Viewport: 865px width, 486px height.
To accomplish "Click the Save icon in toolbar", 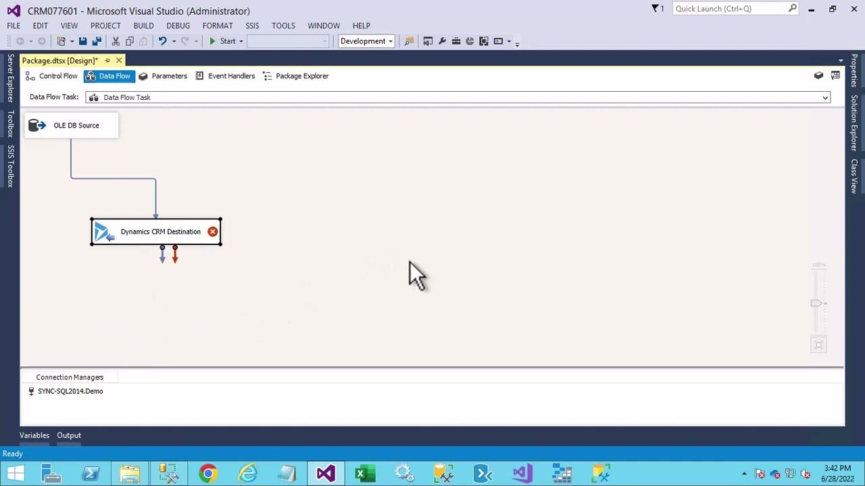I will click(x=82, y=41).
